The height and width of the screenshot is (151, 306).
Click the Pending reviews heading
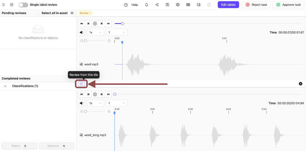pyautogui.click(x=14, y=13)
